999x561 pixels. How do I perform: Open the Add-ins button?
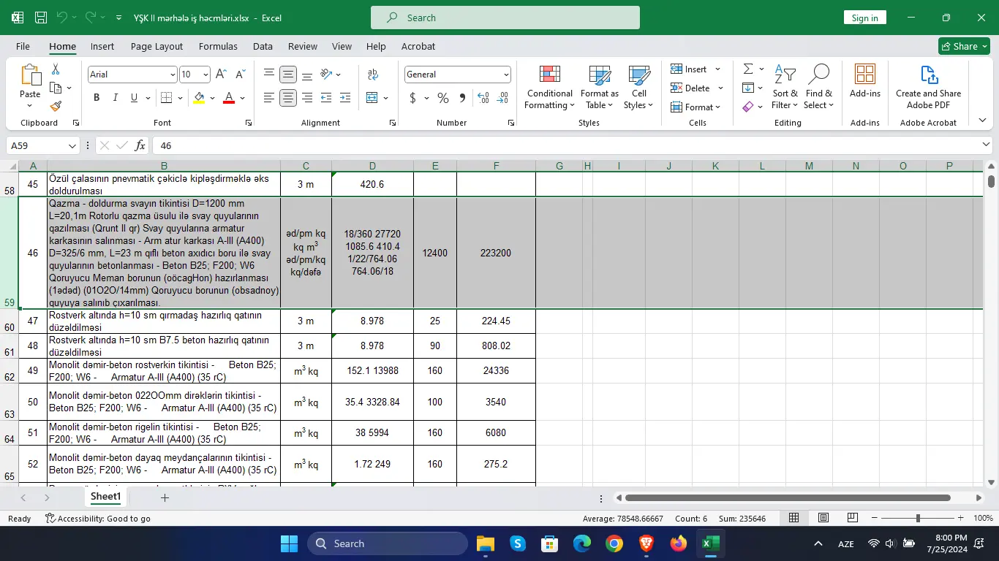click(865, 81)
